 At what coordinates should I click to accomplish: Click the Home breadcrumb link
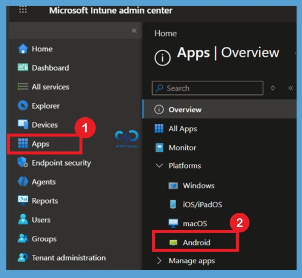pyautogui.click(x=165, y=34)
